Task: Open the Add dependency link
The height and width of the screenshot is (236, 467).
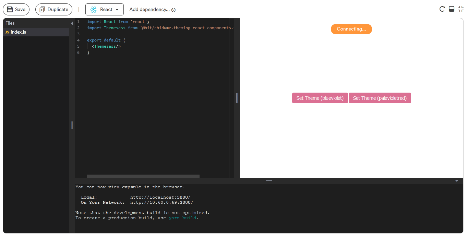Action: point(149,10)
